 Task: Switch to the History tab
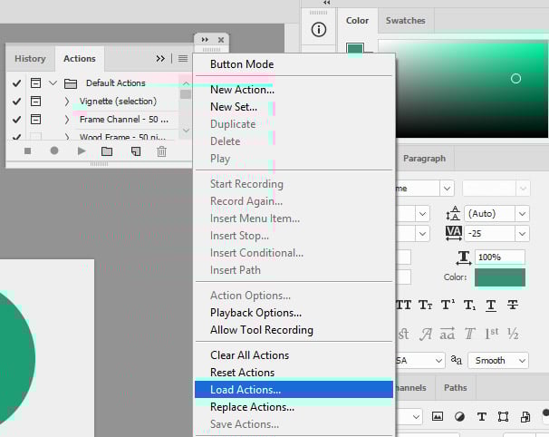(x=30, y=59)
